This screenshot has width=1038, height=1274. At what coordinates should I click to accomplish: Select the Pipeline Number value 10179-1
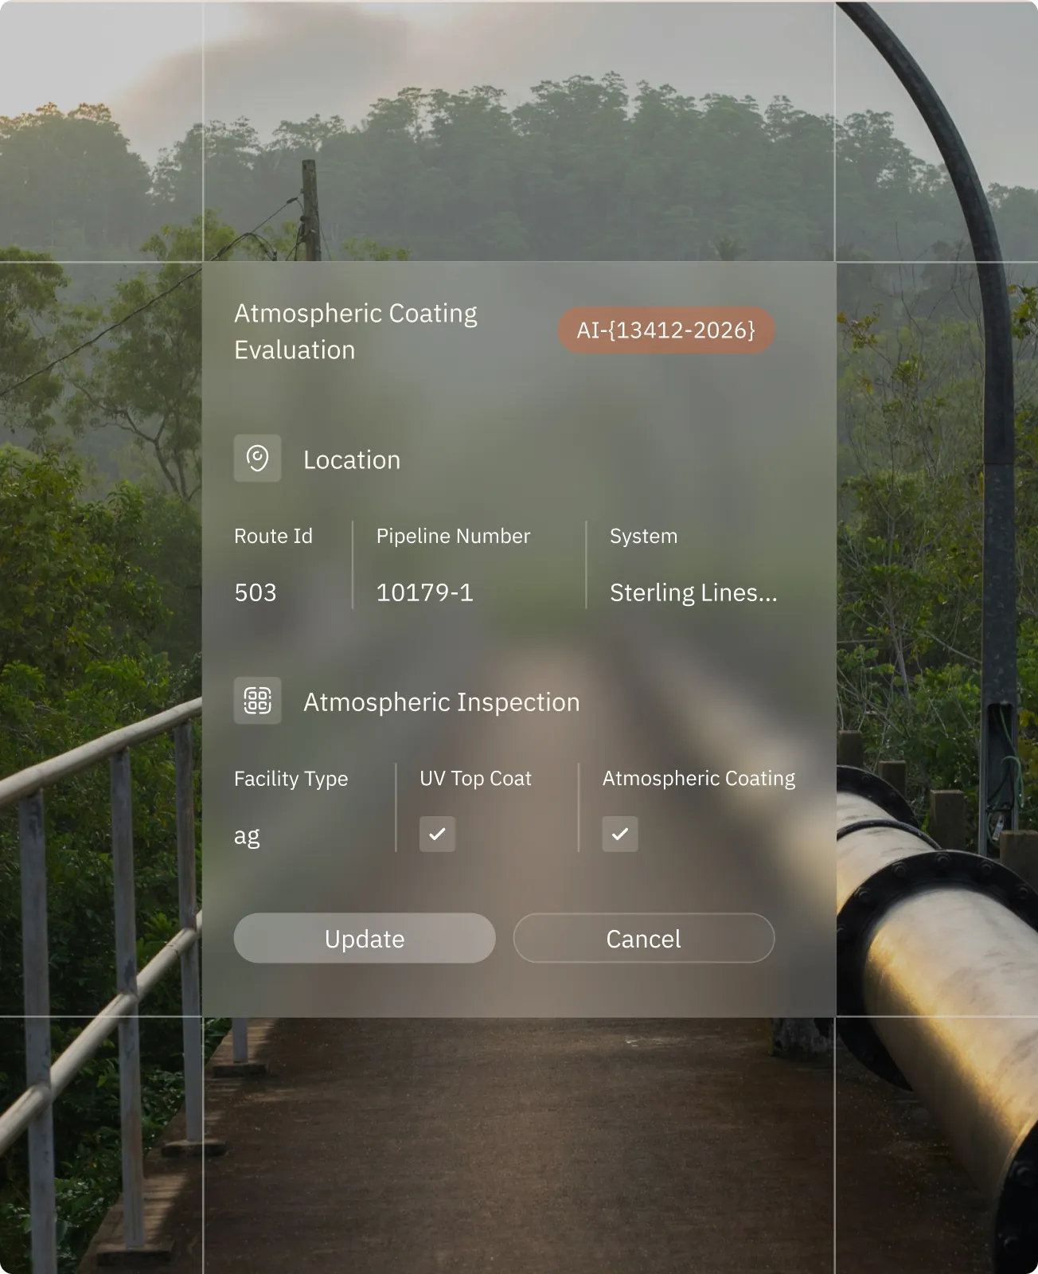(x=424, y=592)
